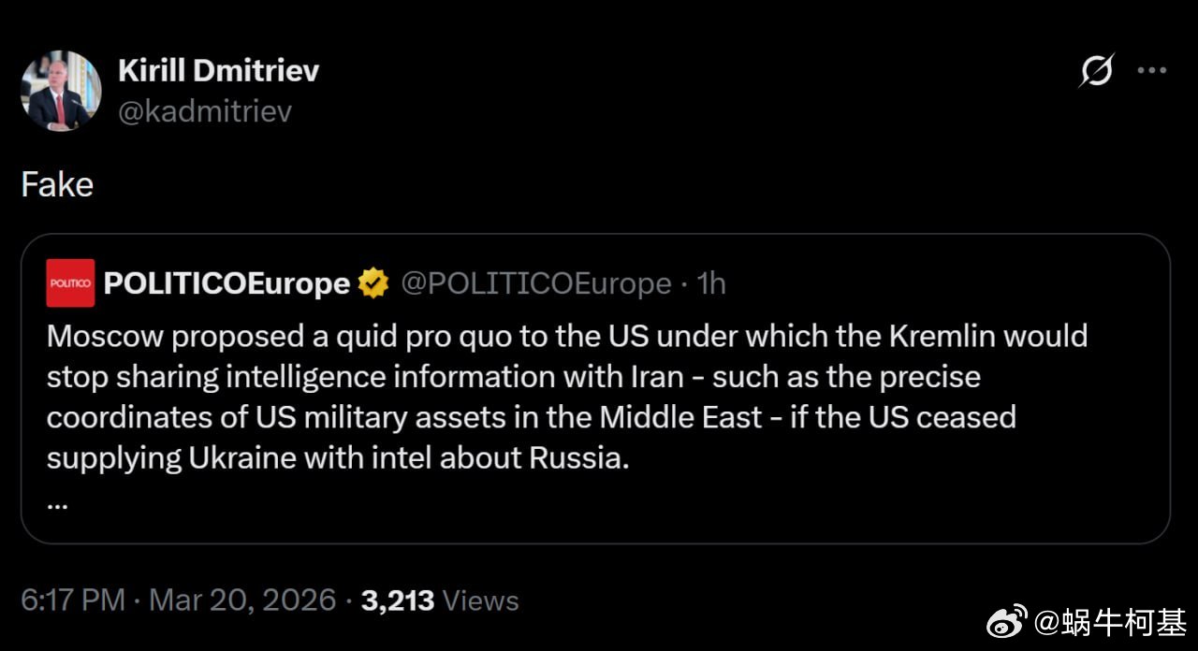The image size is (1198, 651).
Task: Click the 3,213 view count number
Action: 397,600
